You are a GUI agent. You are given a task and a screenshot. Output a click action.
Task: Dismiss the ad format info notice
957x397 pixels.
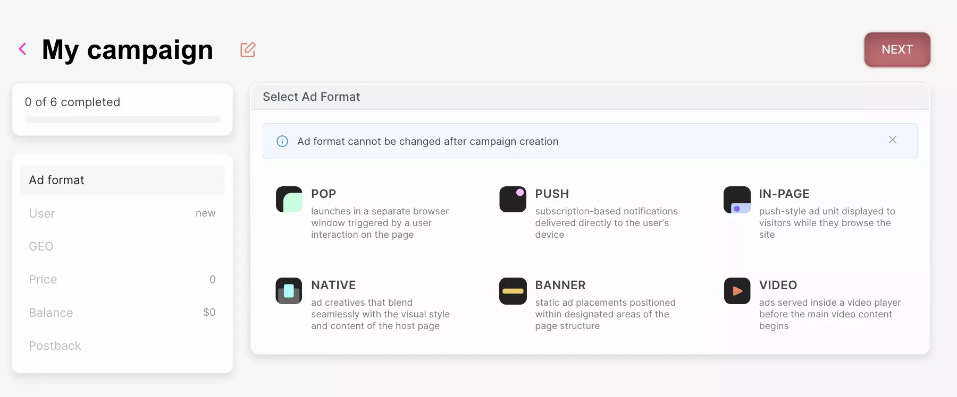(893, 140)
